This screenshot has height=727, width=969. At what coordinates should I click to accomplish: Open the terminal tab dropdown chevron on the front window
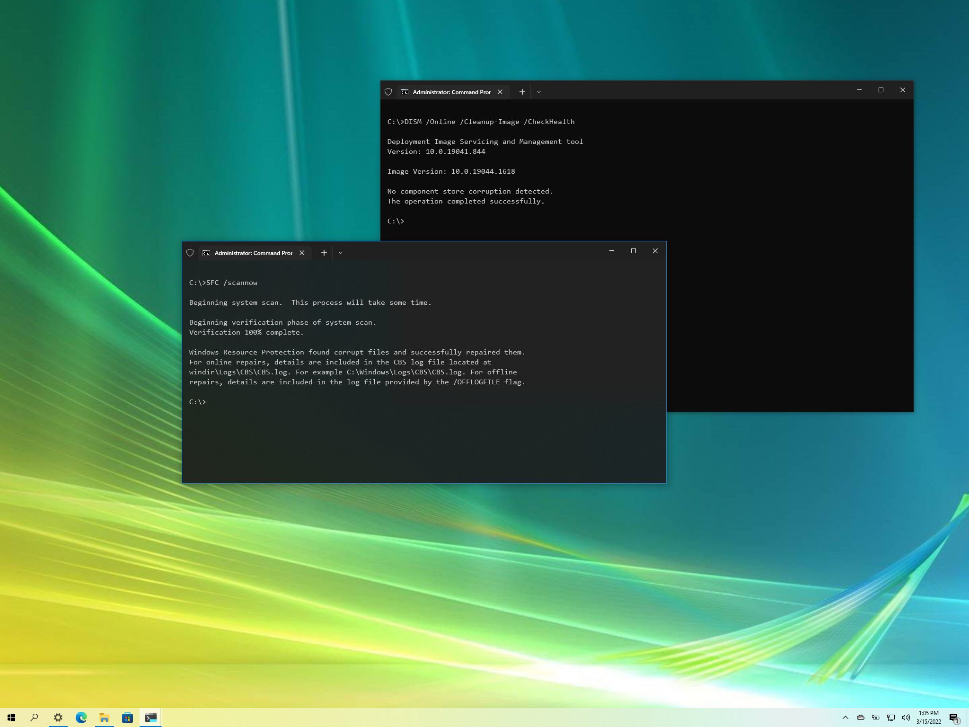point(341,253)
